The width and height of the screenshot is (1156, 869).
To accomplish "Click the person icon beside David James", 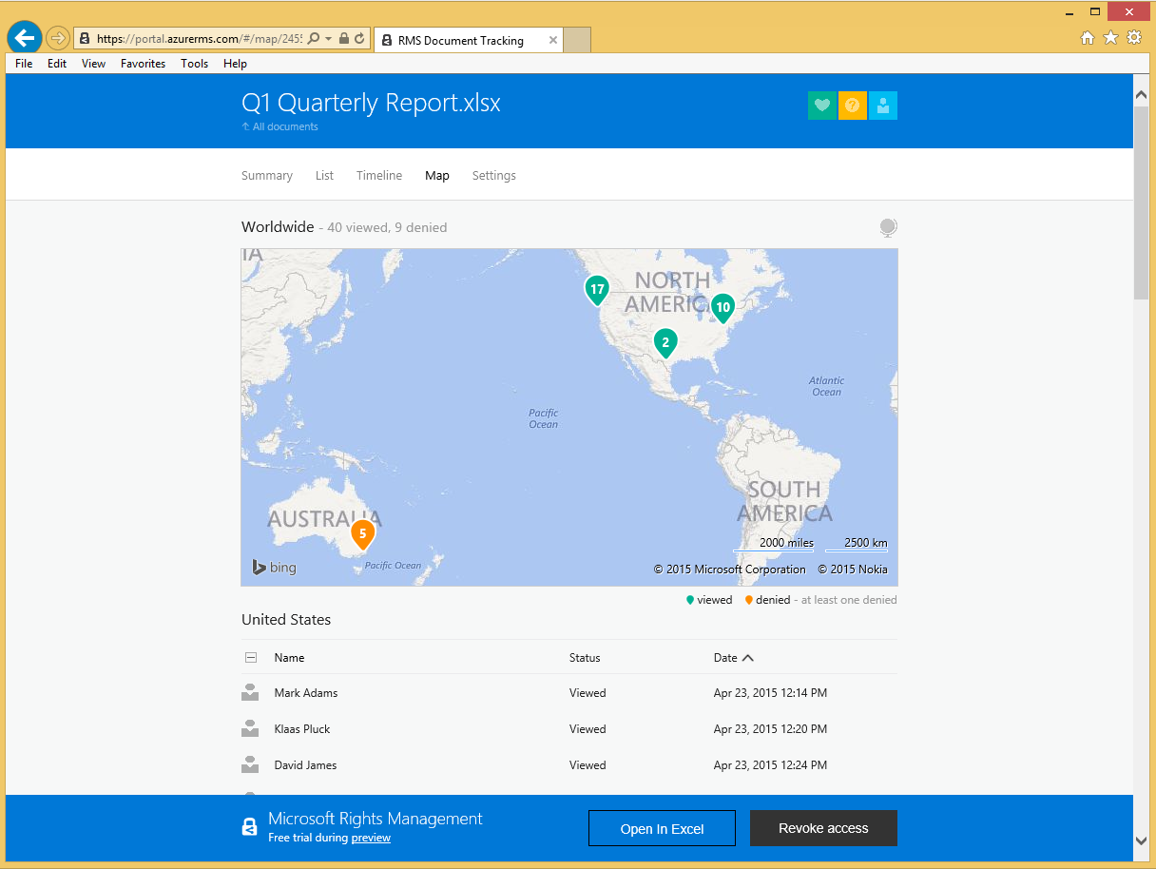I will pyautogui.click(x=251, y=765).
